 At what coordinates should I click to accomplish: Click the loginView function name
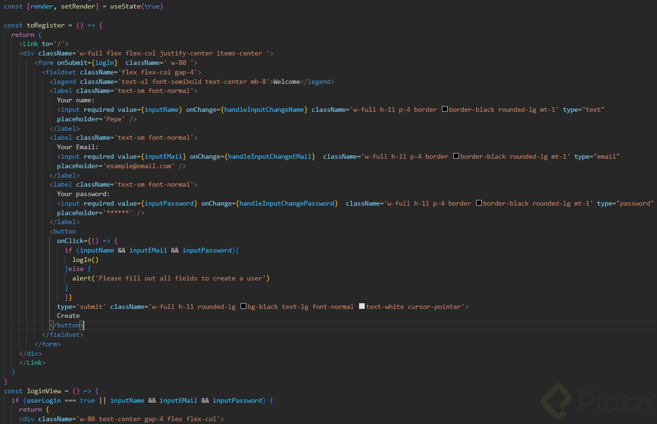[44, 391]
